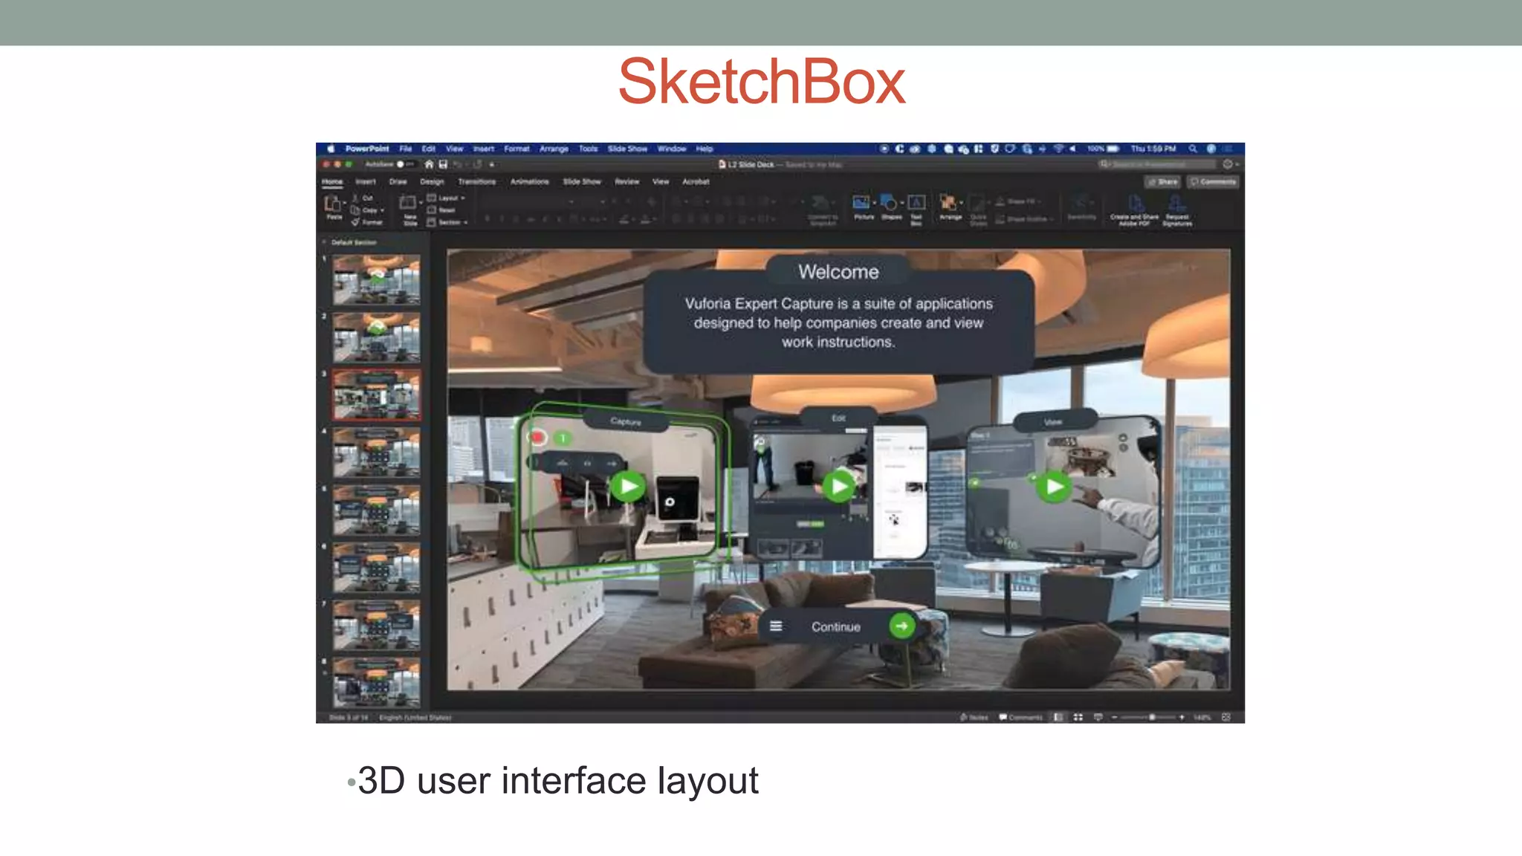Adjust the zoom slider in status bar
Image resolution: width=1522 pixels, height=856 pixels.
[1151, 717]
